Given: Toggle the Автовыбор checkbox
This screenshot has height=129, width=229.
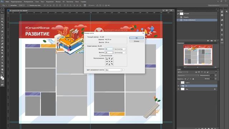Looking at the screenshot, I should tap(9, 5).
